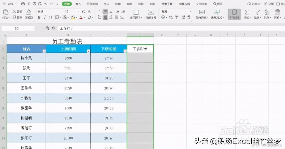
Task: Select the Format Painter brush
Action: (29, 12)
